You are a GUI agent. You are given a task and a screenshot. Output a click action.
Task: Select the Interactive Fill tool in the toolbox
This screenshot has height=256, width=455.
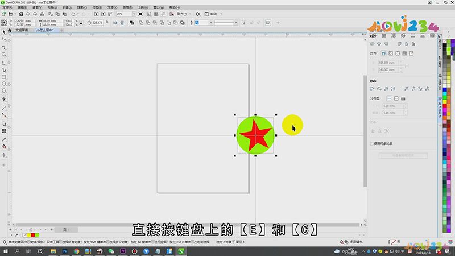point(4,147)
